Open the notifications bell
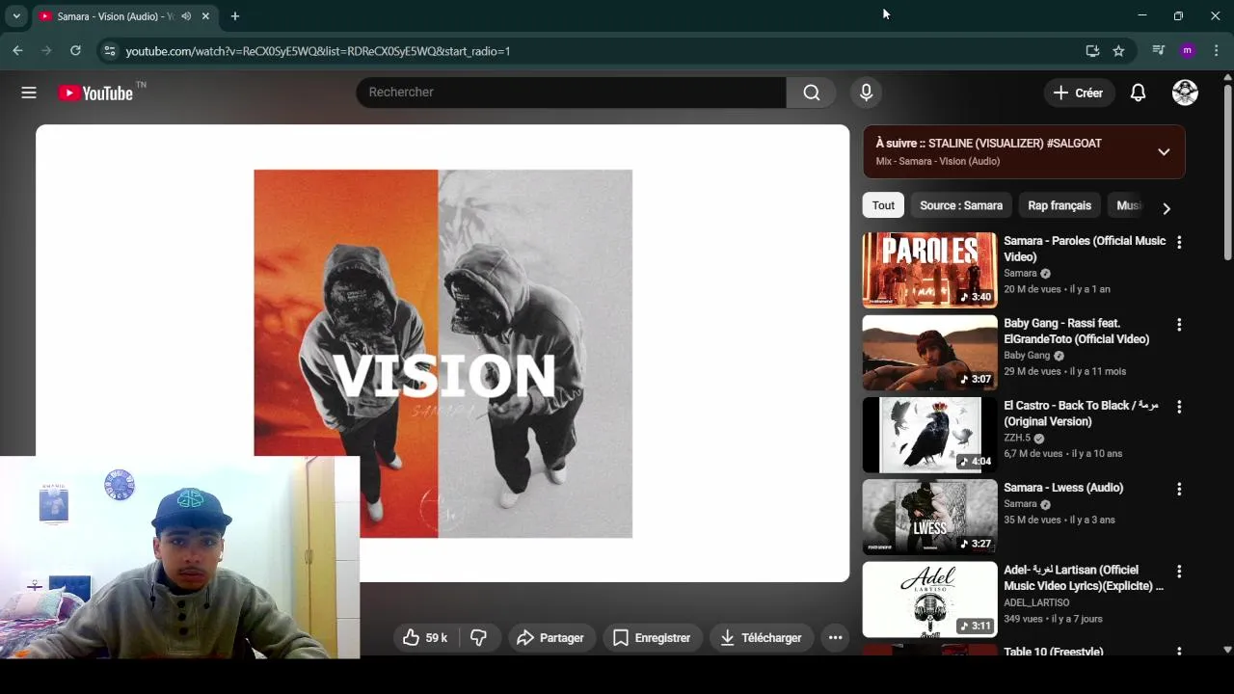Screen dimensions: 1234x694 [1138, 93]
